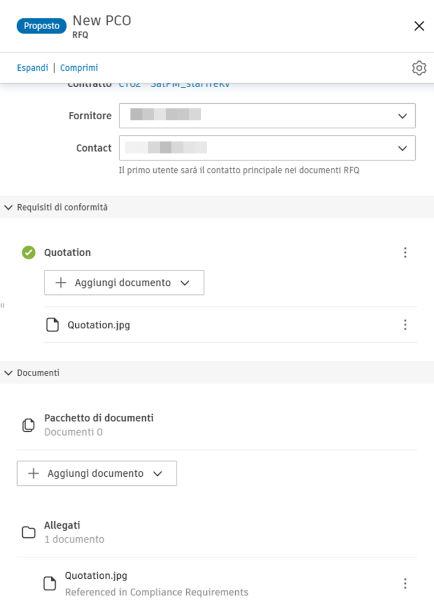The image size is (434, 608).
Task: Click the Espandi link
Action: 32,67
